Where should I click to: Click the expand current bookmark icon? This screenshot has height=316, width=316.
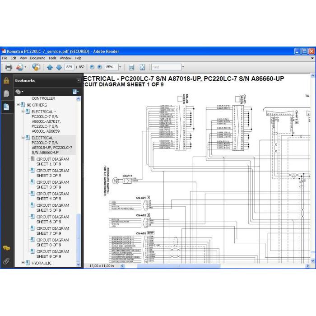click(75, 92)
